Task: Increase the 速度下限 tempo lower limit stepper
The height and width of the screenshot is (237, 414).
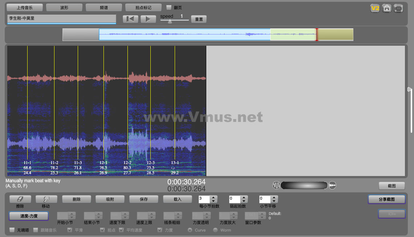Action: [x=125, y=214]
